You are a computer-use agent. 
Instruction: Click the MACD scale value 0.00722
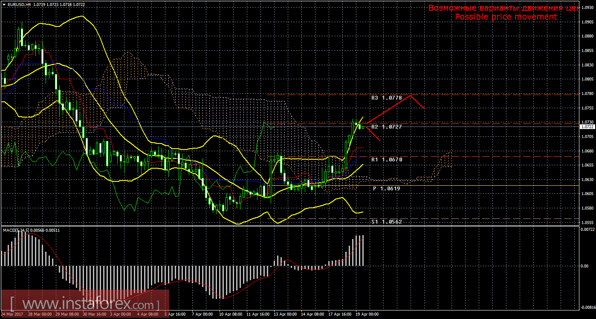tap(587, 230)
